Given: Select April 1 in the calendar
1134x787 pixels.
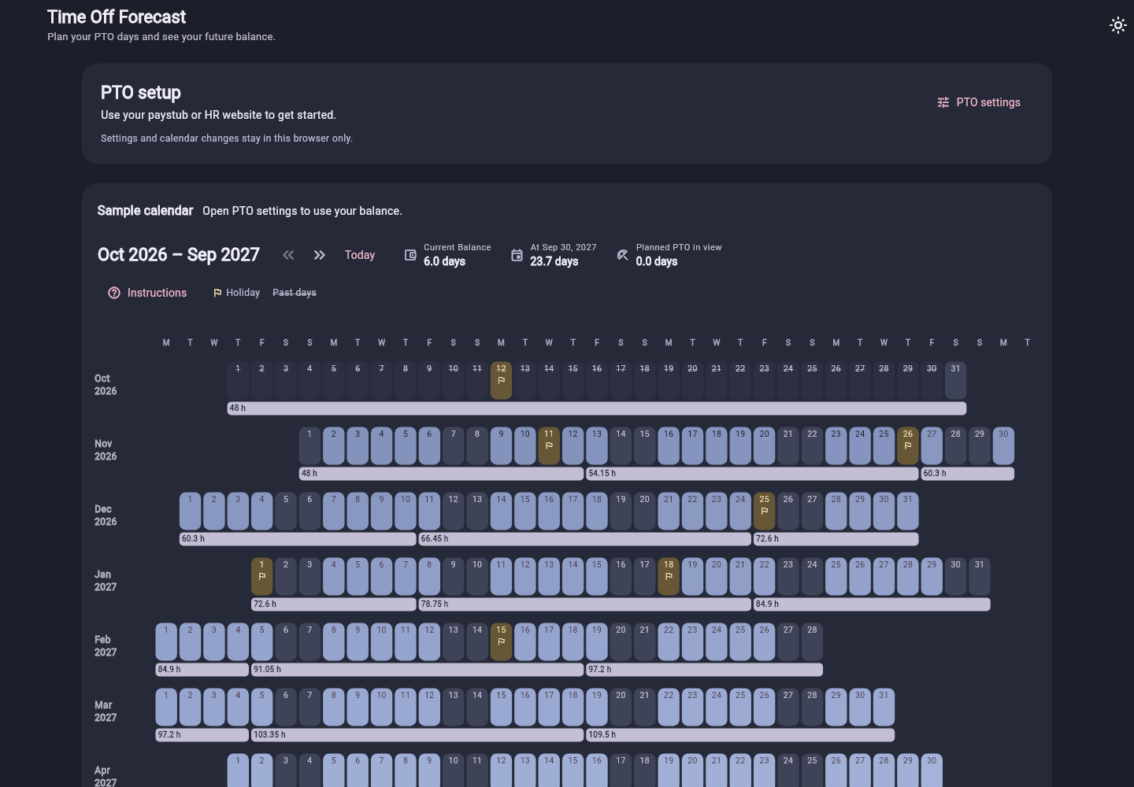Looking at the screenshot, I should pyautogui.click(x=238, y=771).
